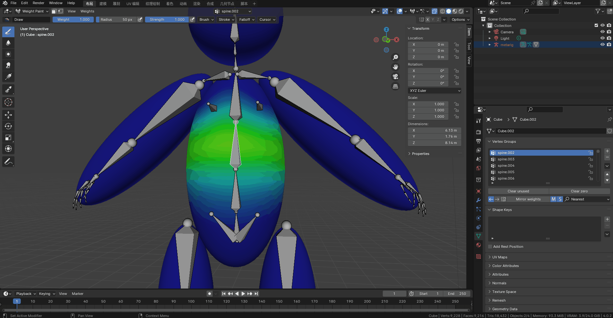Select the Annotate tool
The image size is (613, 318).
click(x=8, y=161)
